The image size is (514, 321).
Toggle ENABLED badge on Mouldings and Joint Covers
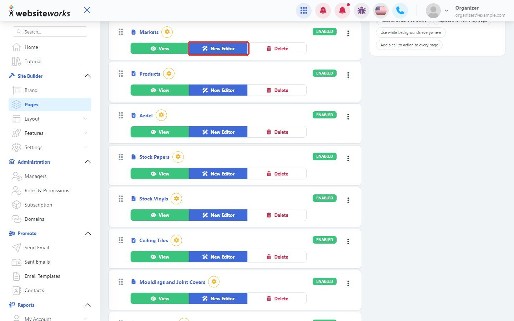coord(324,281)
